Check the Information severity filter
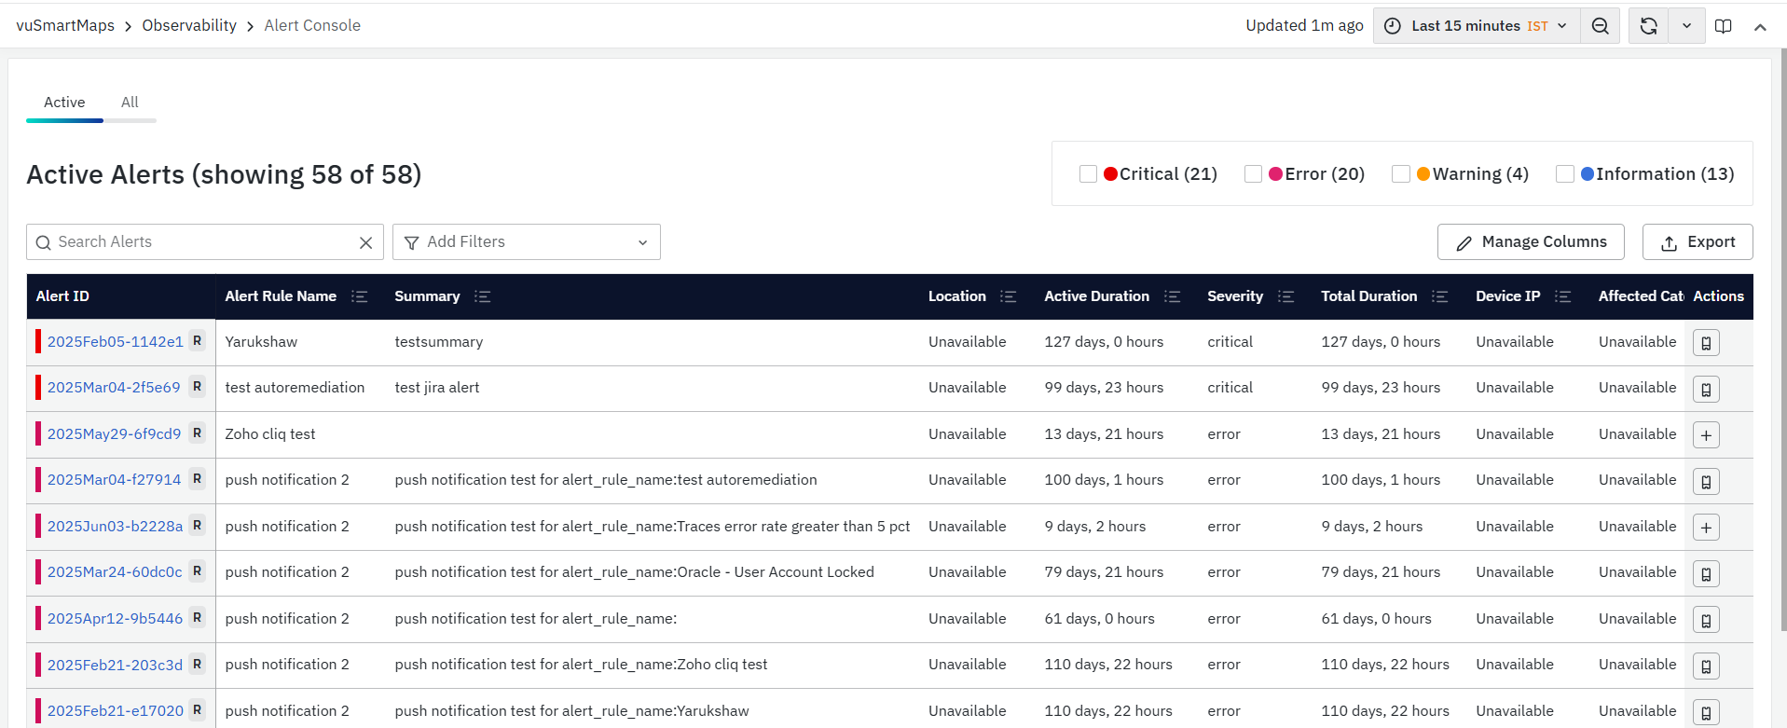 click(x=1564, y=174)
